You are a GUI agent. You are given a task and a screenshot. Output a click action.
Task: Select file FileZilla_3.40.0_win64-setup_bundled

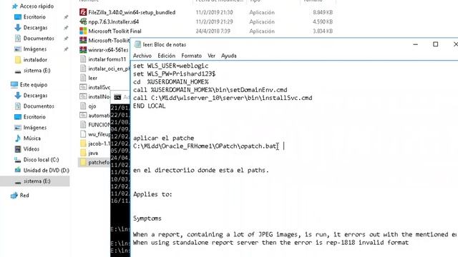[x=132, y=12]
